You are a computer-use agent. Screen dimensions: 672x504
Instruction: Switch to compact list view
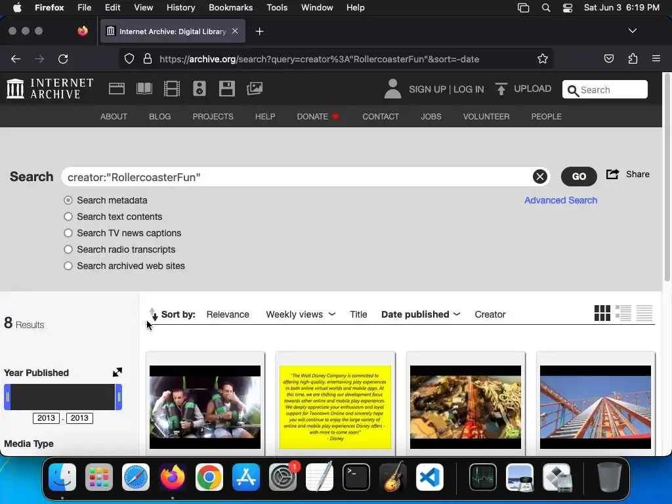point(644,313)
